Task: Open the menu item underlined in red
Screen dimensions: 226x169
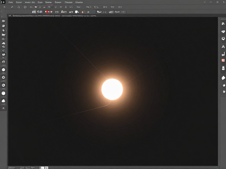Action: 48,2
